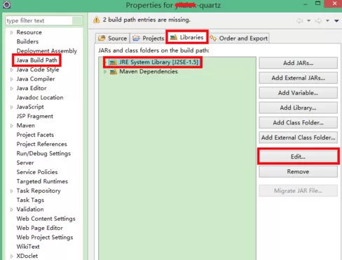This screenshot has width=342, height=260.
Task: Select the Java Editor label
Action: tap(32, 88)
